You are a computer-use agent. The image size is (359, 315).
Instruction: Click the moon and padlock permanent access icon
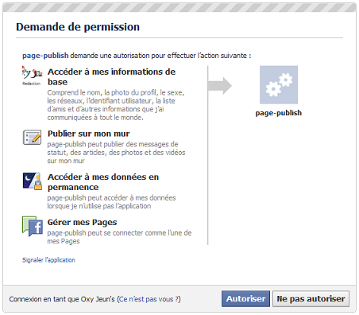pos(33,181)
